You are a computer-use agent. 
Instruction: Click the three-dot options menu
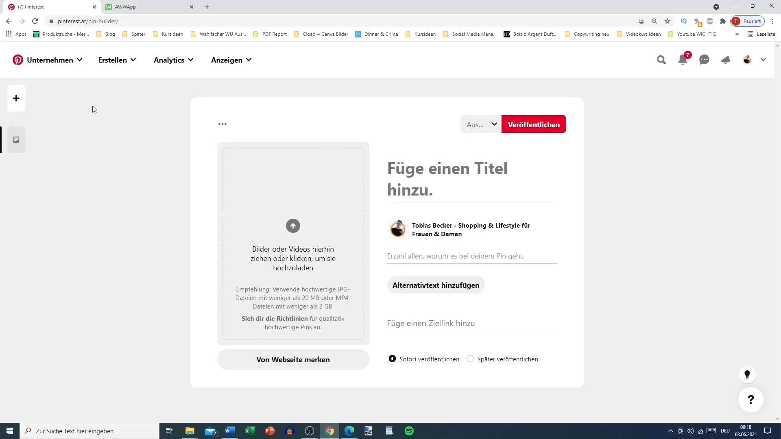[223, 124]
